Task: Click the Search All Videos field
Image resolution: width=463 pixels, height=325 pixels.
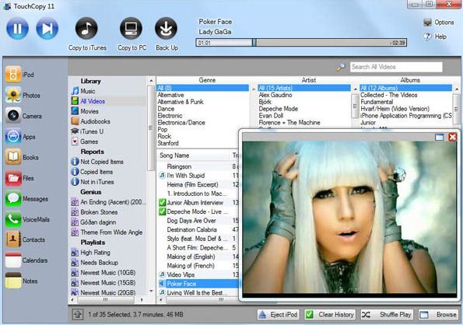Action: point(396,67)
